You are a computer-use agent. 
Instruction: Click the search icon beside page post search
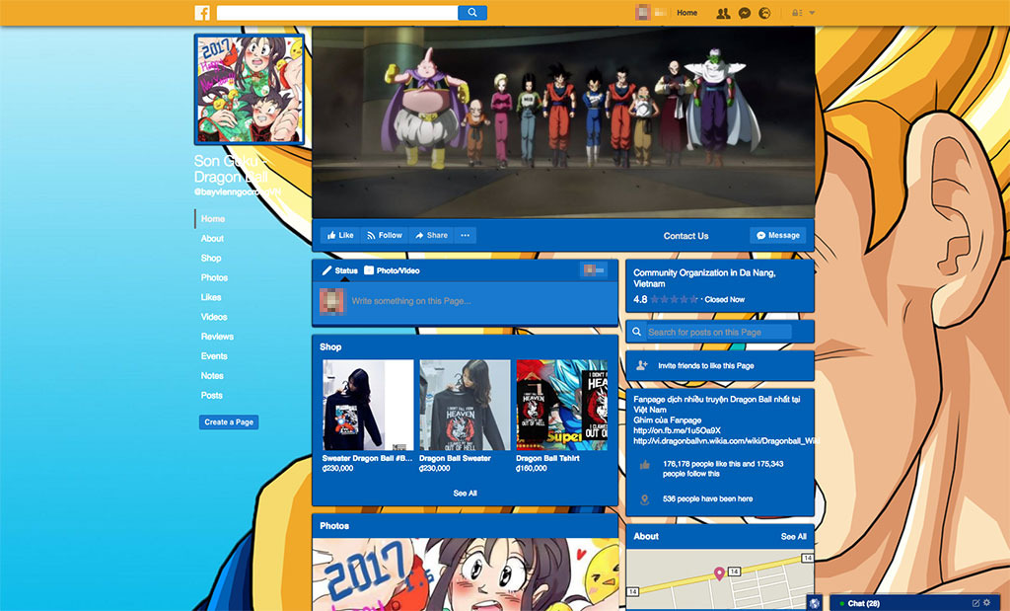click(x=636, y=332)
